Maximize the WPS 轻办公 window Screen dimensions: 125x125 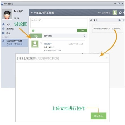[x=119, y=3]
